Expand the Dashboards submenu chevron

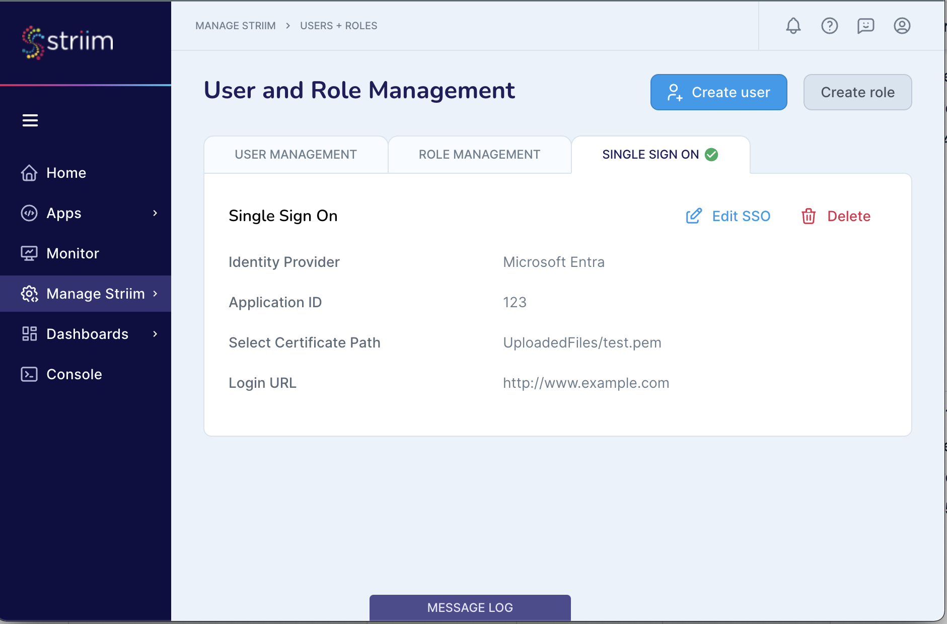[x=155, y=334]
